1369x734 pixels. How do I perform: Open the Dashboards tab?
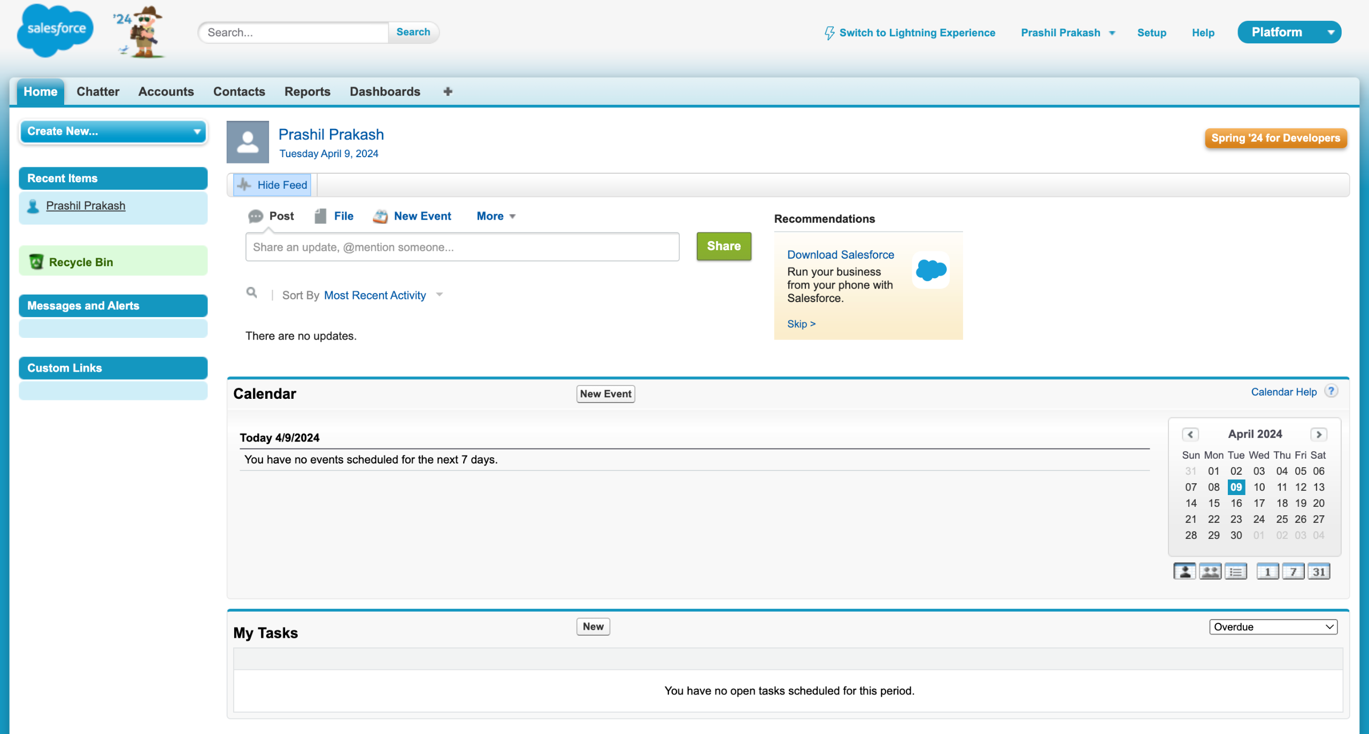pos(384,91)
